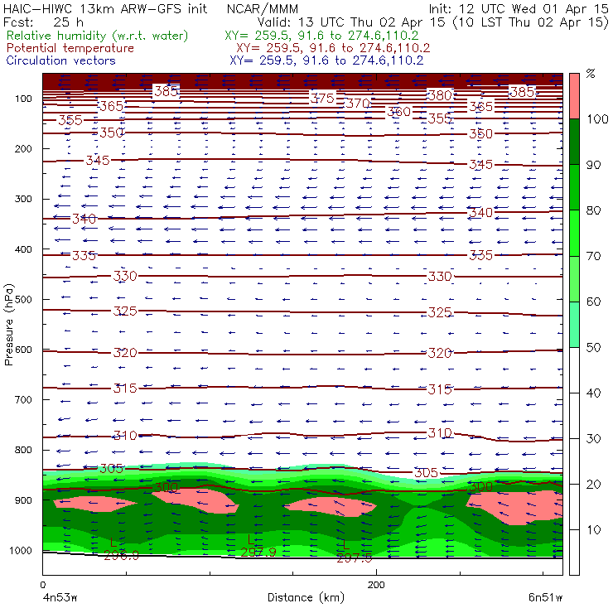This screenshot has width=613, height=613.
Task: Click the colorbar '20' percent label
Action: click(593, 485)
